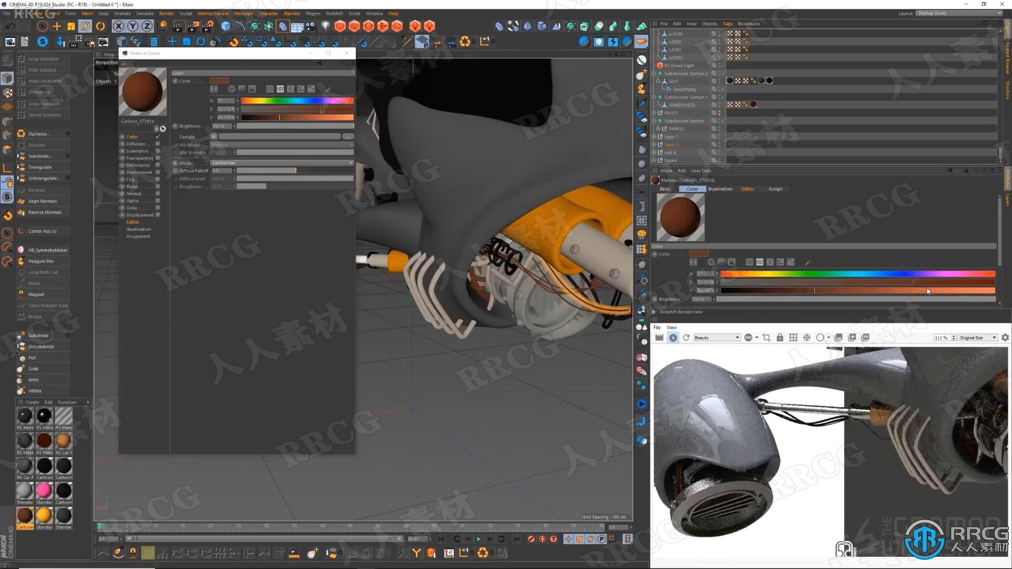Expand the PILOTS object in Object Manager
Screen dimensions: 1012x569
tap(654, 113)
